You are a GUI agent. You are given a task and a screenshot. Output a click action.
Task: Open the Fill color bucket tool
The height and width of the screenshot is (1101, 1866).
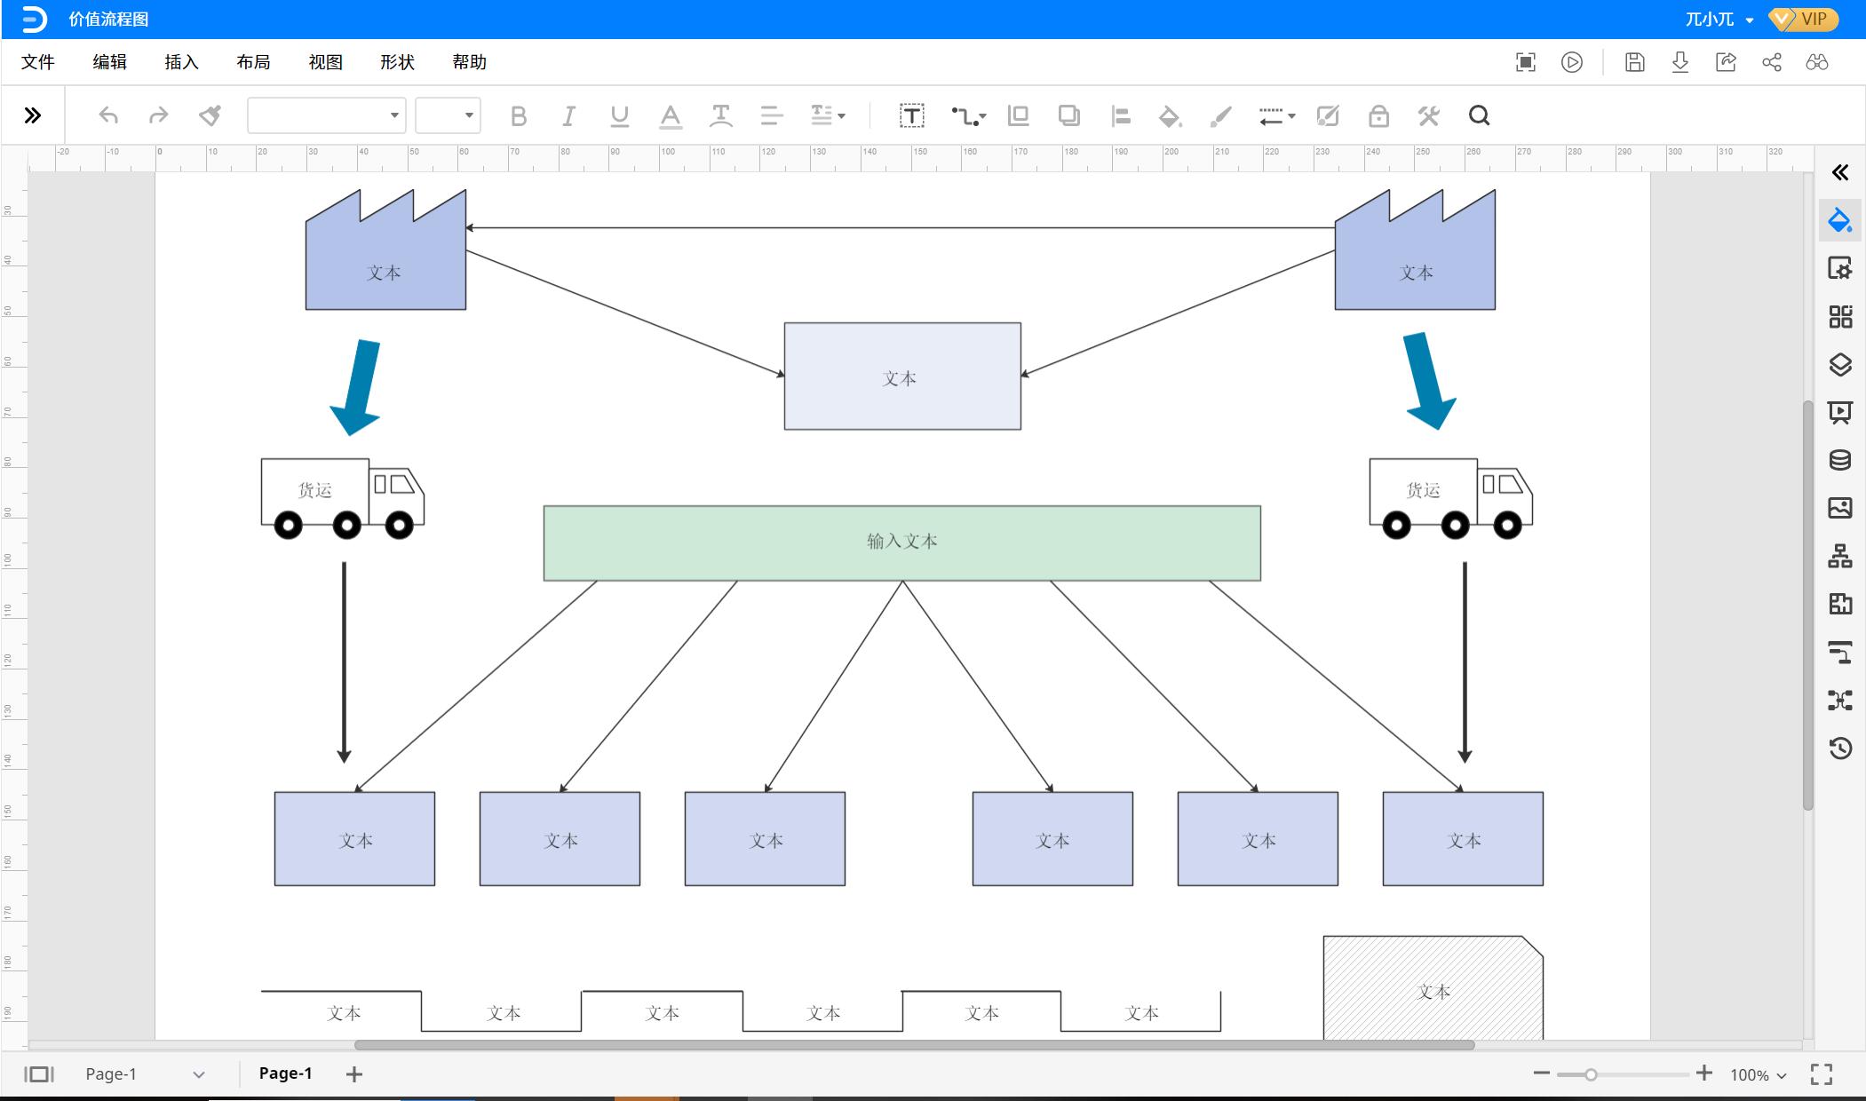1170,115
